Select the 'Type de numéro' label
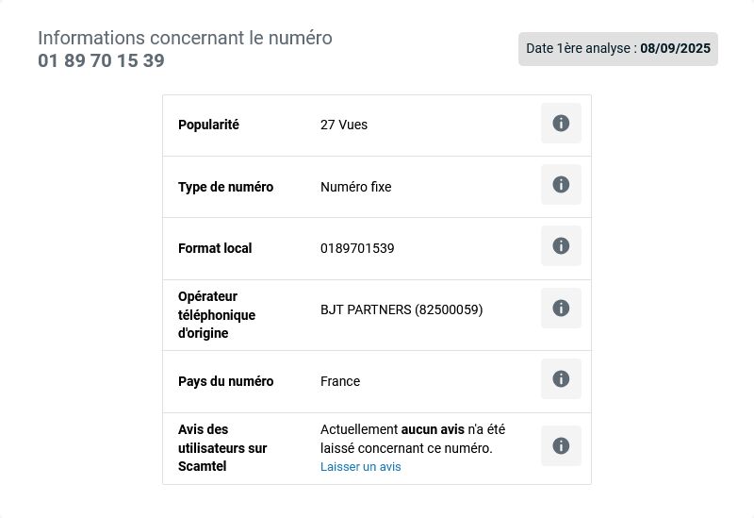 pyautogui.click(x=225, y=187)
